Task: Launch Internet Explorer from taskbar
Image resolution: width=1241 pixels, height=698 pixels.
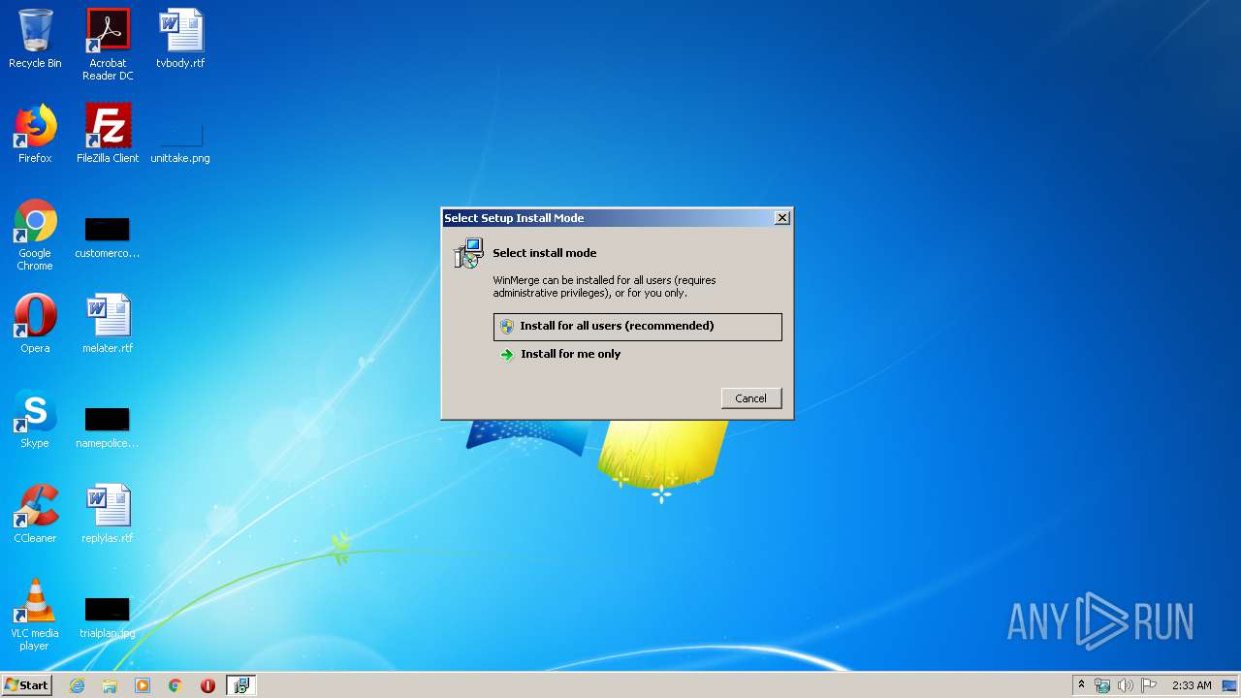Action: click(x=77, y=685)
